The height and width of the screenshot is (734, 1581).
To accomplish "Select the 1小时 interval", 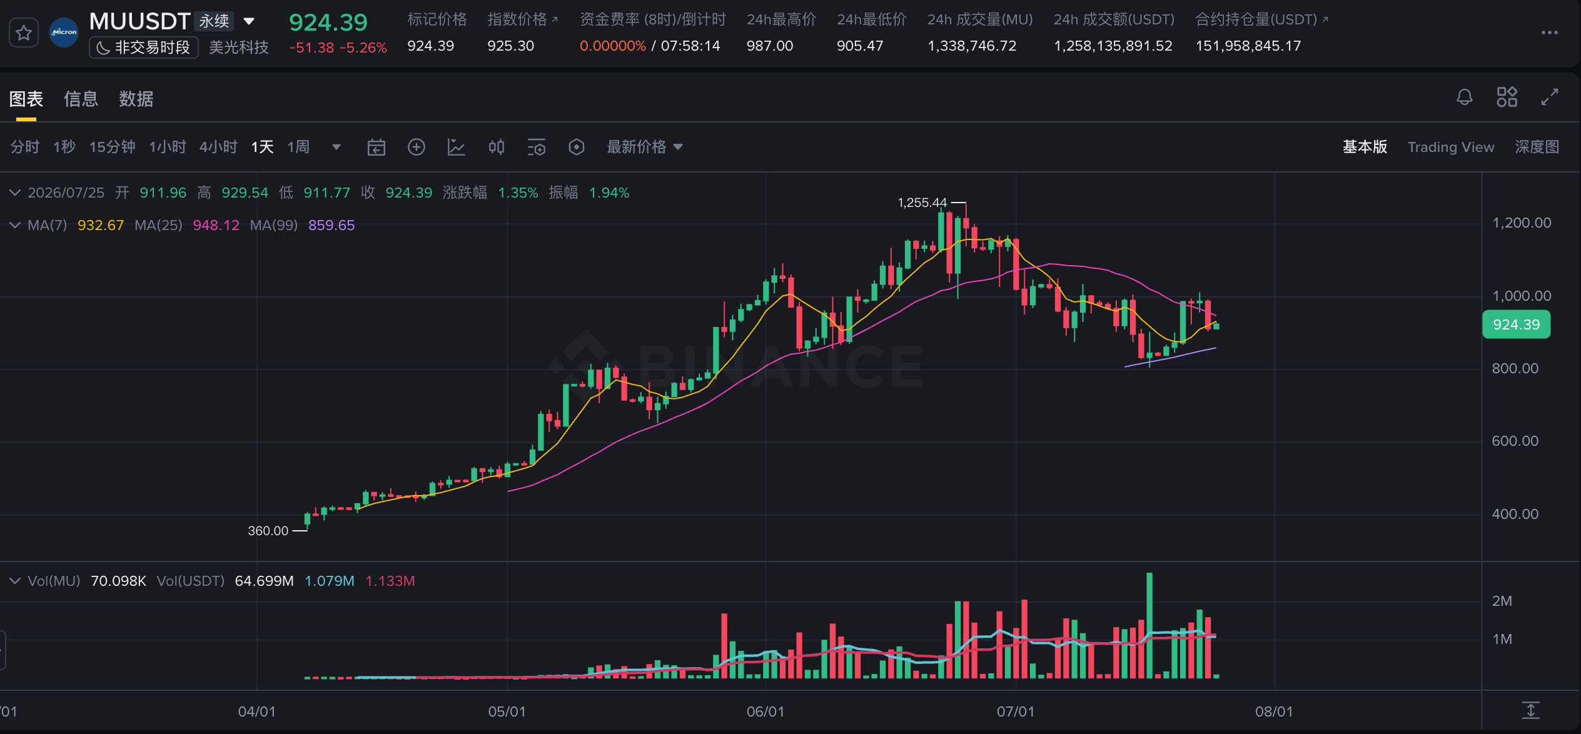I will pyautogui.click(x=168, y=147).
